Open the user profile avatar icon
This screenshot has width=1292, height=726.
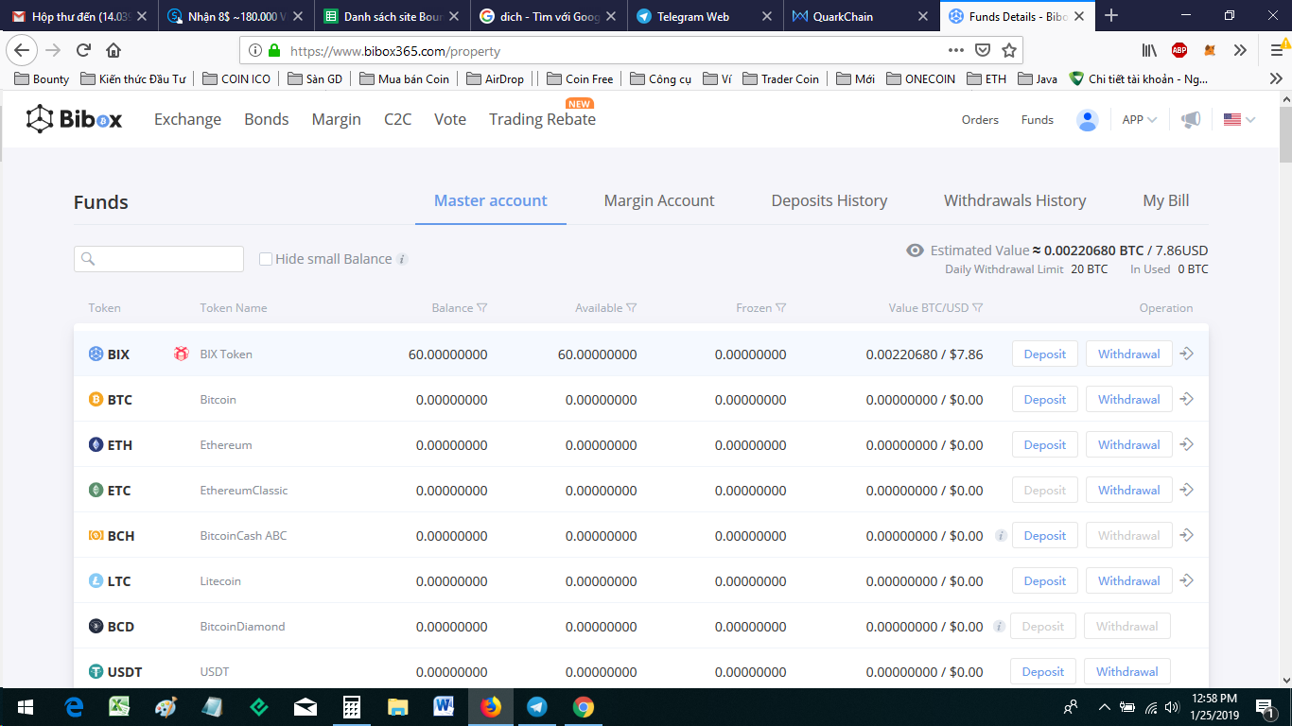(1088, 120)
